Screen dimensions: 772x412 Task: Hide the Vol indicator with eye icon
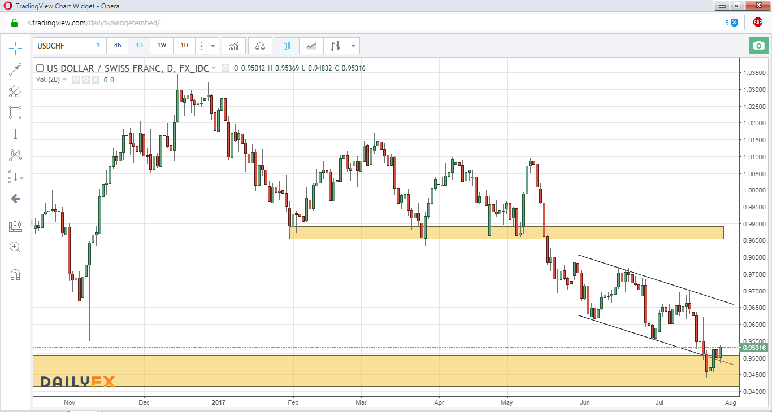click(x=76, y=80)
